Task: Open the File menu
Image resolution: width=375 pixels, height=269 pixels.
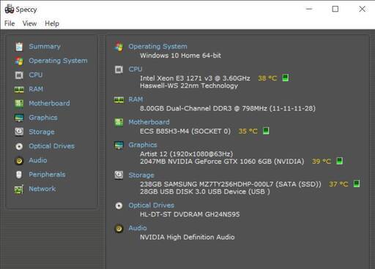Action: coord(10,23)
